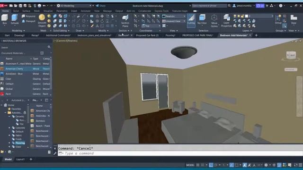Click the customization gear in status bar
This screenshot has height=170, width=303.
click(x=266, y=165)
